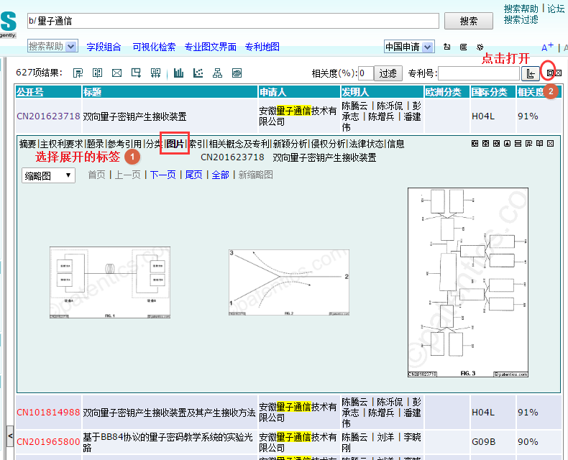Click the FIG. 3 patent drawing thumbnail

[468, 282]
